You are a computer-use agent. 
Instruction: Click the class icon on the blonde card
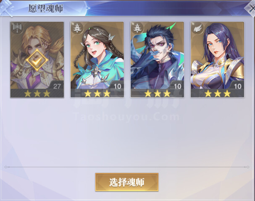pyautogui.click(x=17, y=28)
